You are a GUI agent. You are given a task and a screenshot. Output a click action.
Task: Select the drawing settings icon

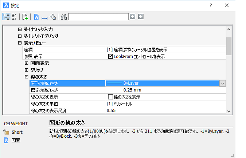coord(36,17)
